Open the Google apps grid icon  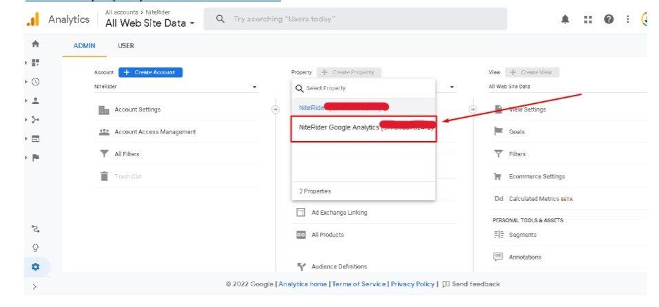(x=588, y=19)
